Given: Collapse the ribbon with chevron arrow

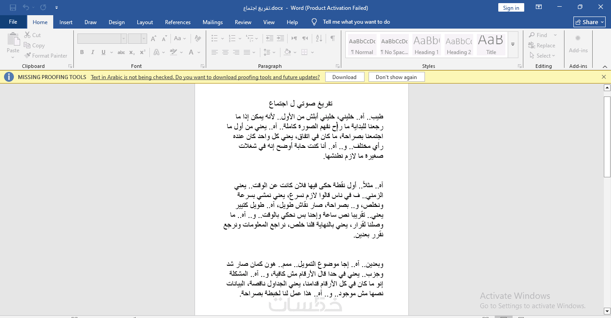Looking at the screenshot, I should tap(604, 66).
